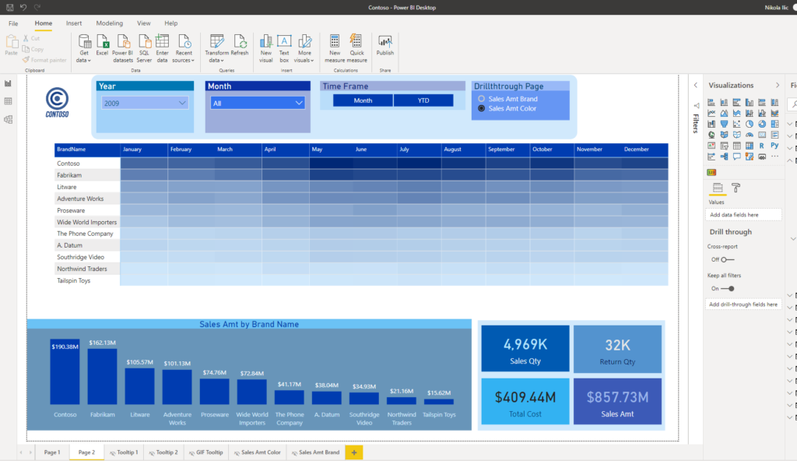The height and width of the screenshot is (461, 797).
Task: Connect to SQL Server from ribbon
Action: [x=144, y=48]
